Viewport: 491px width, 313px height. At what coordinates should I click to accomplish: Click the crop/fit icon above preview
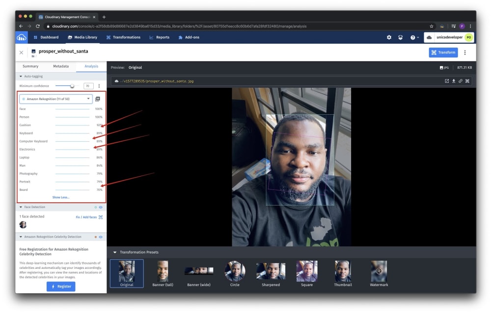coord(467,81)
